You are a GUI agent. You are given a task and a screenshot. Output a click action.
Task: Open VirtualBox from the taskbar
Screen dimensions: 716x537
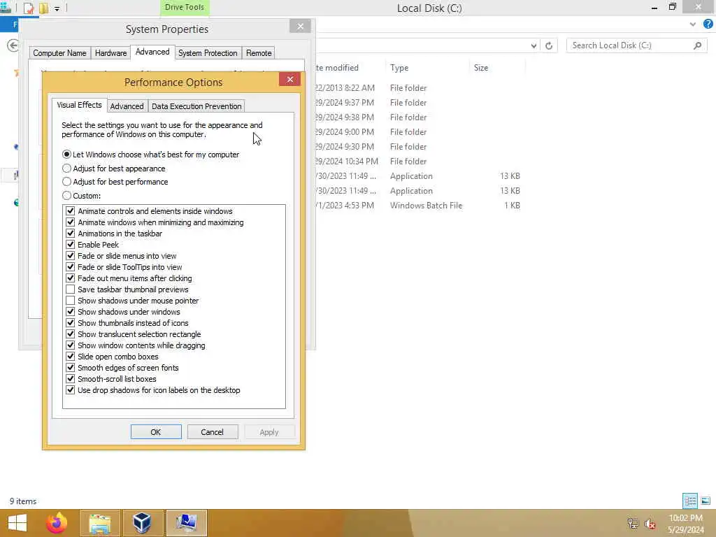[x=143, y=523]
